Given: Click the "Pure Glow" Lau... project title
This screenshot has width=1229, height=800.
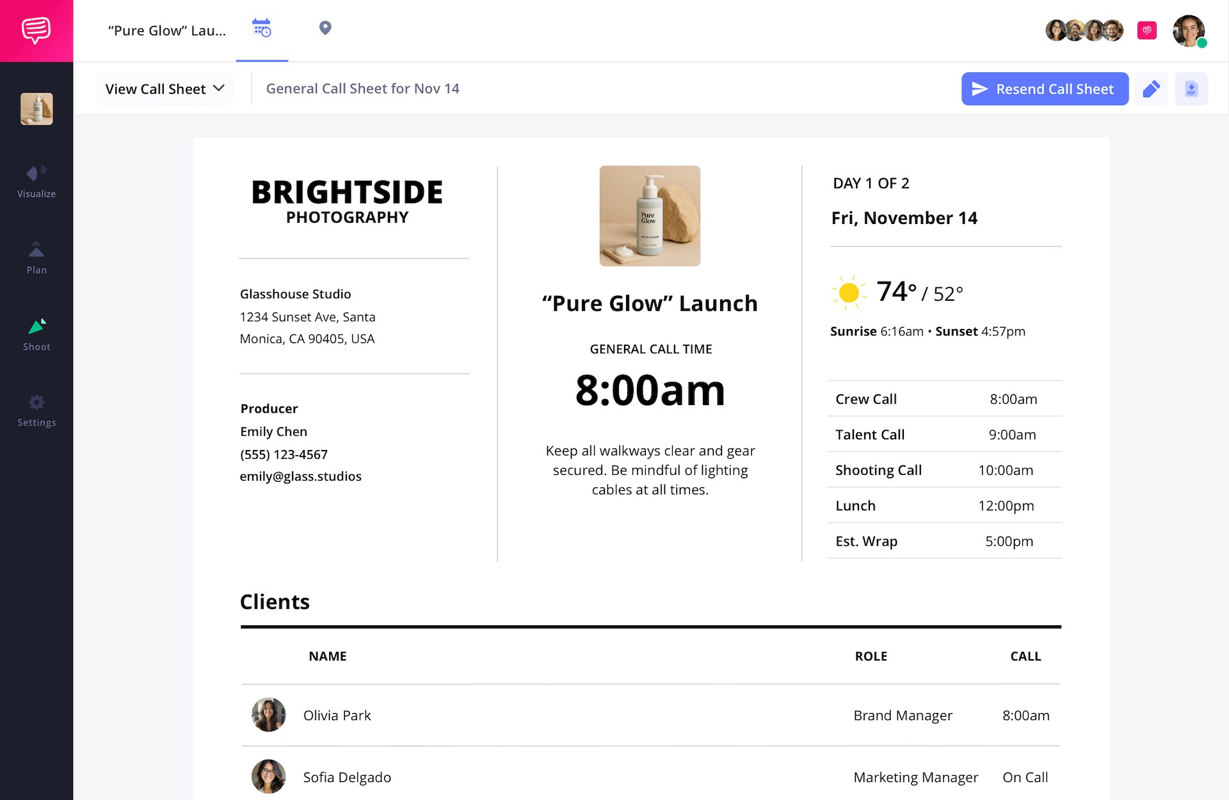Looking at the screenshot, I should click(x=166, y=31).
